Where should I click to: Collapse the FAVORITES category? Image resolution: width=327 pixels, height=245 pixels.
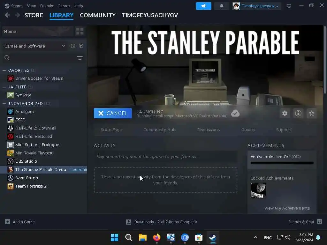coord(4,71)
